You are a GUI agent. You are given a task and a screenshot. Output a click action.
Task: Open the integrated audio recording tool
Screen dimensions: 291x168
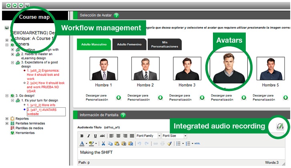(280, 126)
